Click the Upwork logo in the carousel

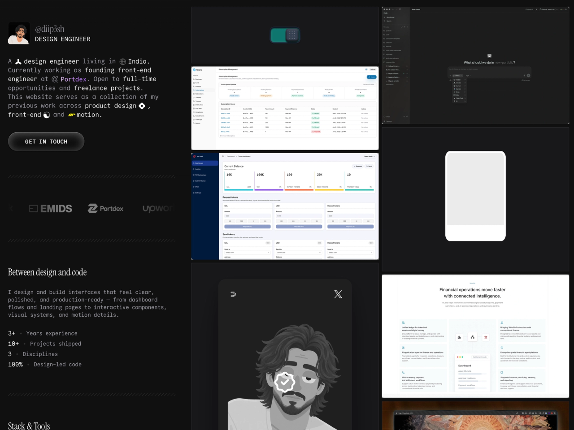tap(158, 209)
